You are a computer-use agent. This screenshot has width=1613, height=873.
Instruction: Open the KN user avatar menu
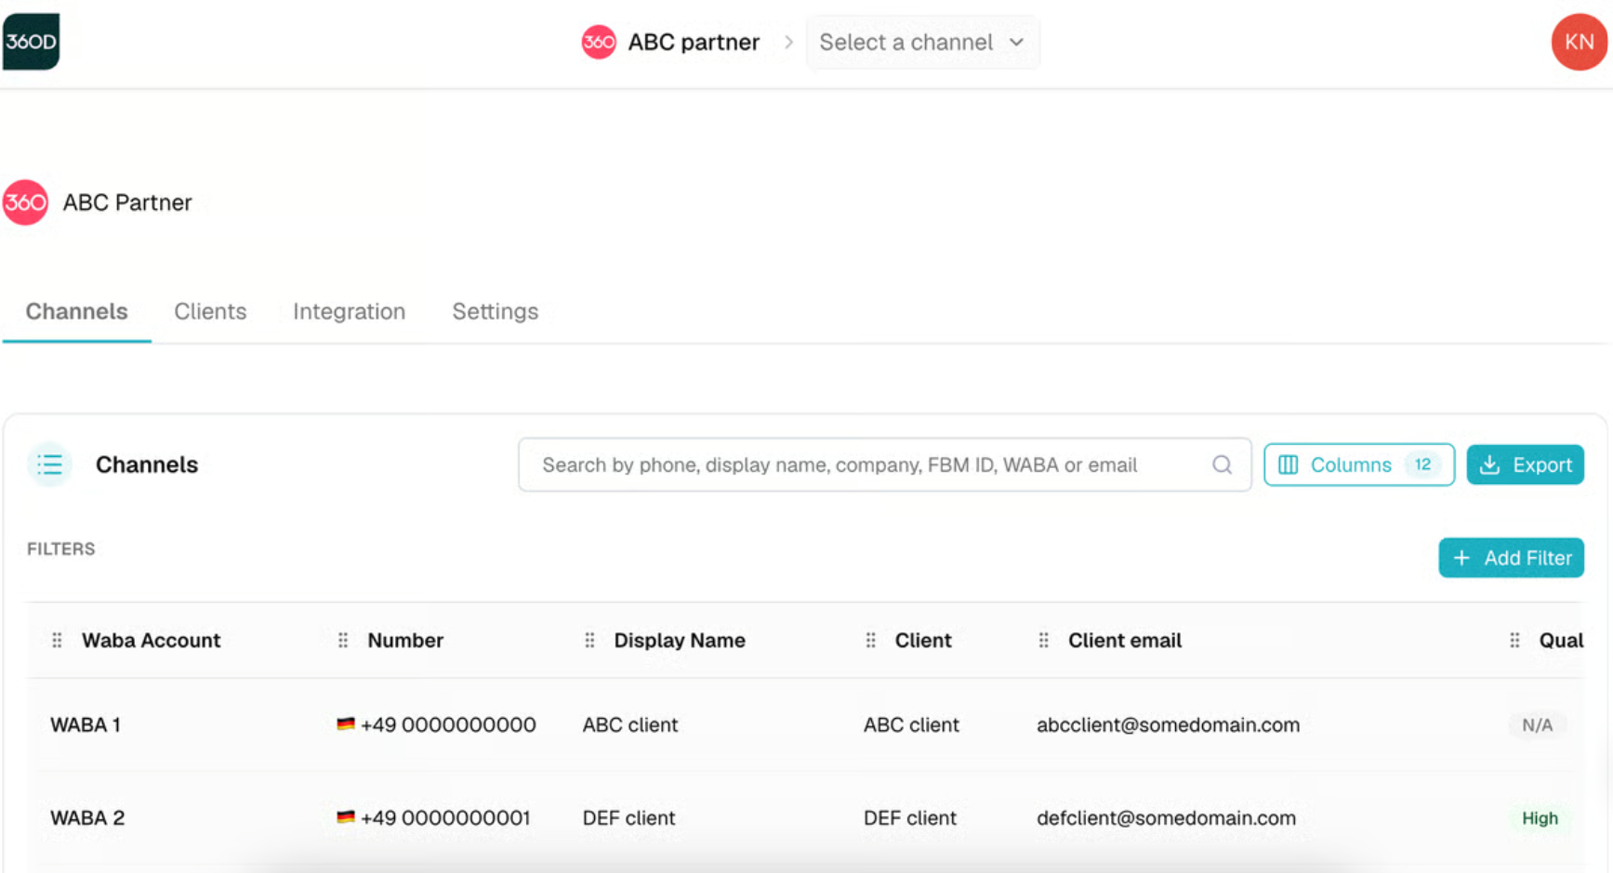pos(1579,42)
